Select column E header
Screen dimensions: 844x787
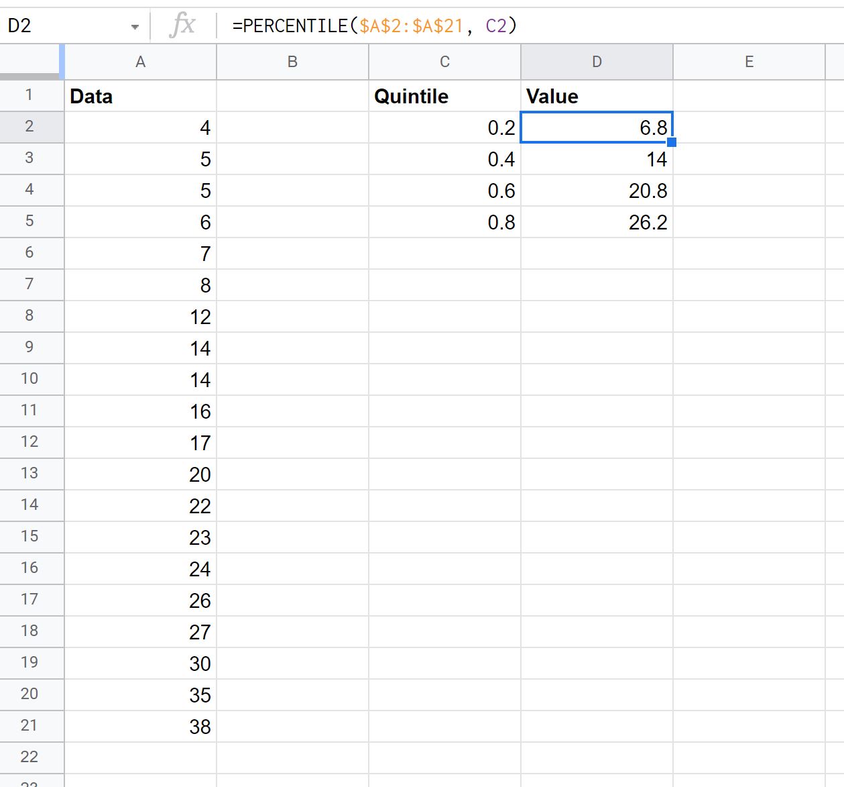[x=749, y=61]
